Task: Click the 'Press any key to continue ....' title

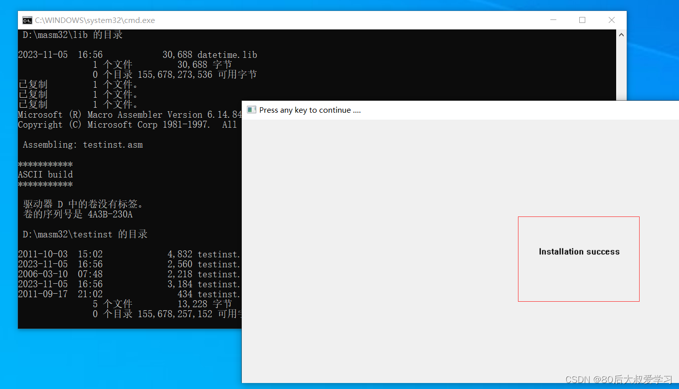Action: pos(310,110)
